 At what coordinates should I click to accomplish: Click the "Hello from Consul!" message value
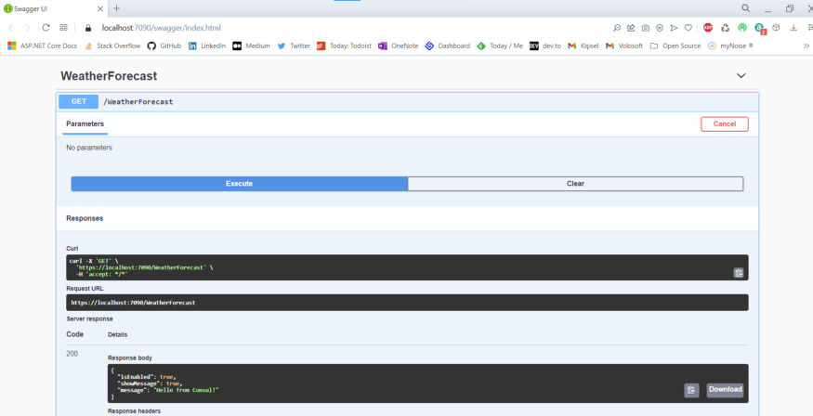click(x=184, y=390)
